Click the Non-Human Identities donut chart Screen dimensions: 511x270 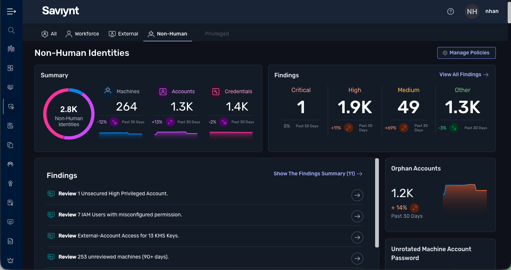click(69, 114)
